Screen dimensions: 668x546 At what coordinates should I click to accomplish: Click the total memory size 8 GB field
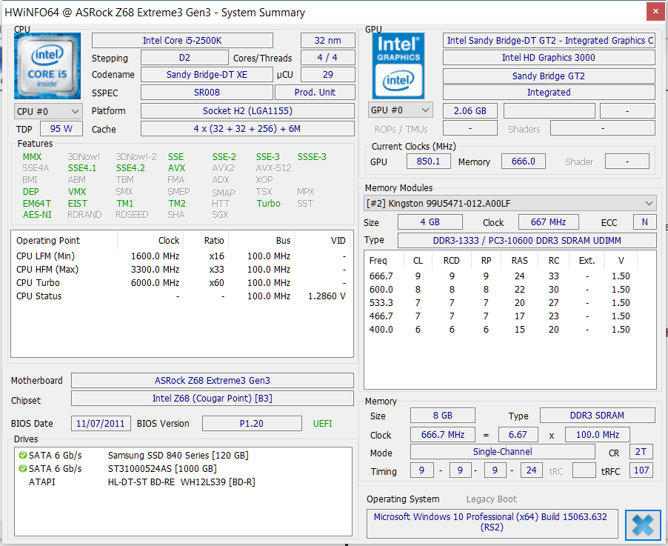coord(443,416)
